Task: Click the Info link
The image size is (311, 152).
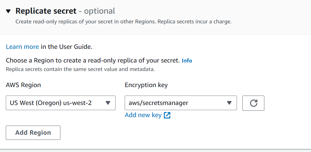Action: coord(187,61)
